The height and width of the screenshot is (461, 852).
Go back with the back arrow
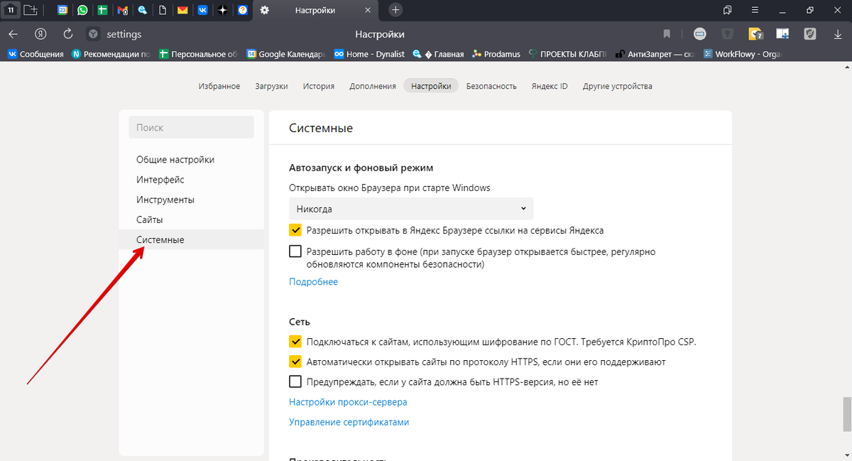[x=13, y=33]
